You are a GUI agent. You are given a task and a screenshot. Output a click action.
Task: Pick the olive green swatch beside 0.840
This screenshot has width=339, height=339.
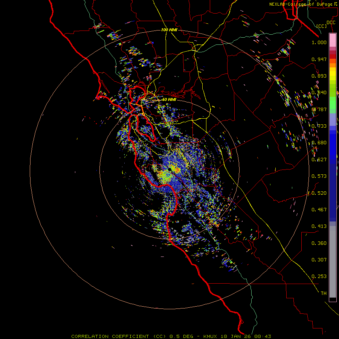pos(333,90)
